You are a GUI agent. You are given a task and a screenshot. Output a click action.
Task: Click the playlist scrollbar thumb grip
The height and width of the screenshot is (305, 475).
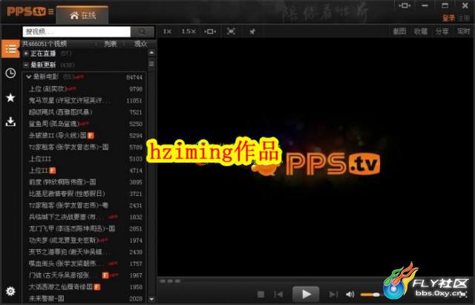[x=151, y=64]
